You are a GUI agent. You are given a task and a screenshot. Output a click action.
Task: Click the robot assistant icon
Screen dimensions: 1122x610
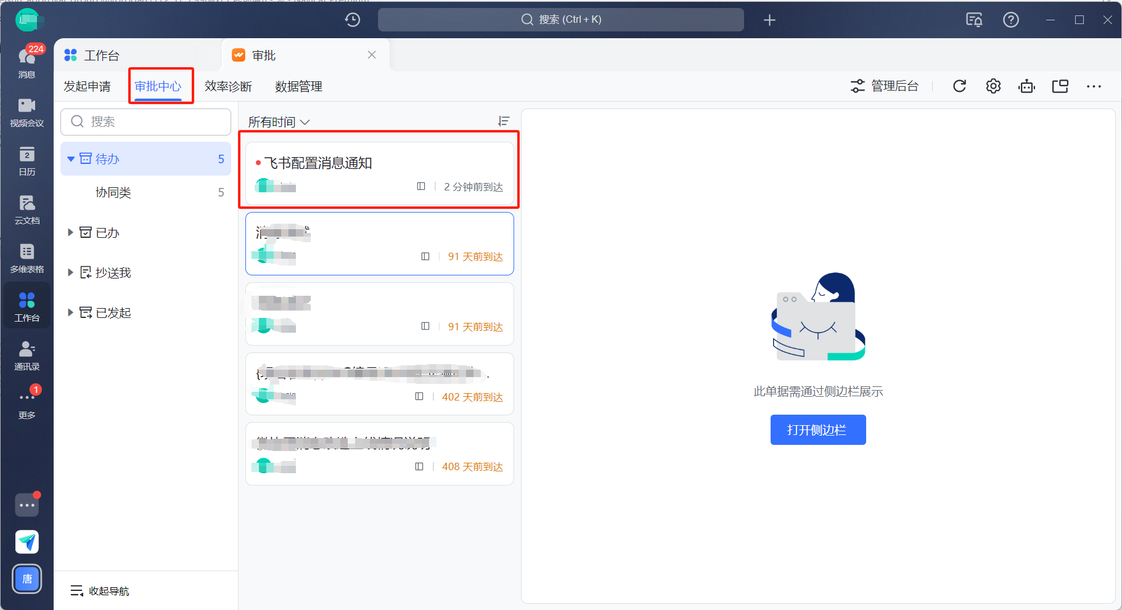1027,86
